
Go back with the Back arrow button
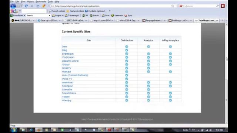tap(13, 6)
